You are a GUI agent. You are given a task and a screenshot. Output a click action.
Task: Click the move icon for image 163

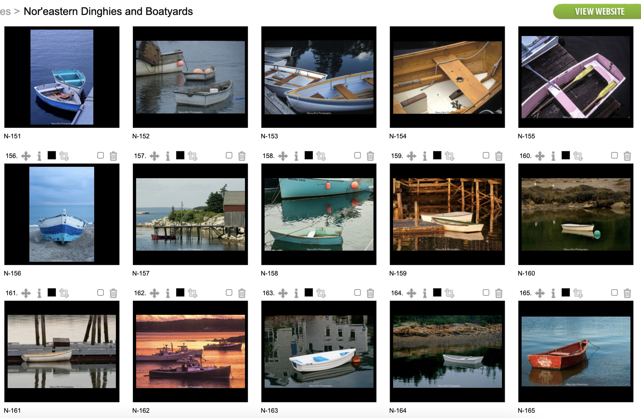click(x=283, y=293)
